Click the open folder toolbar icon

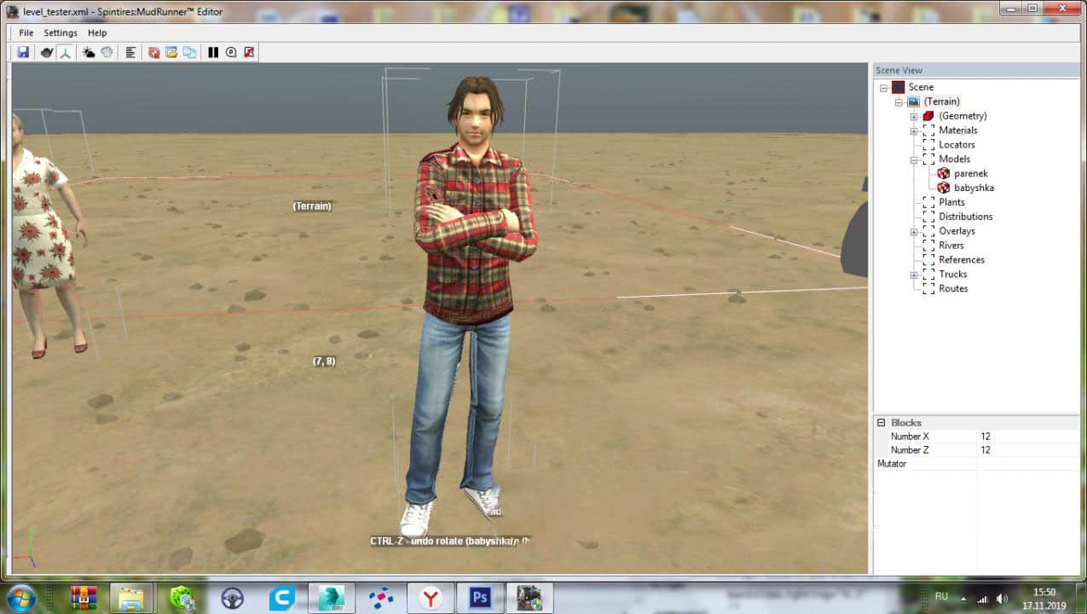pos(171,52)
